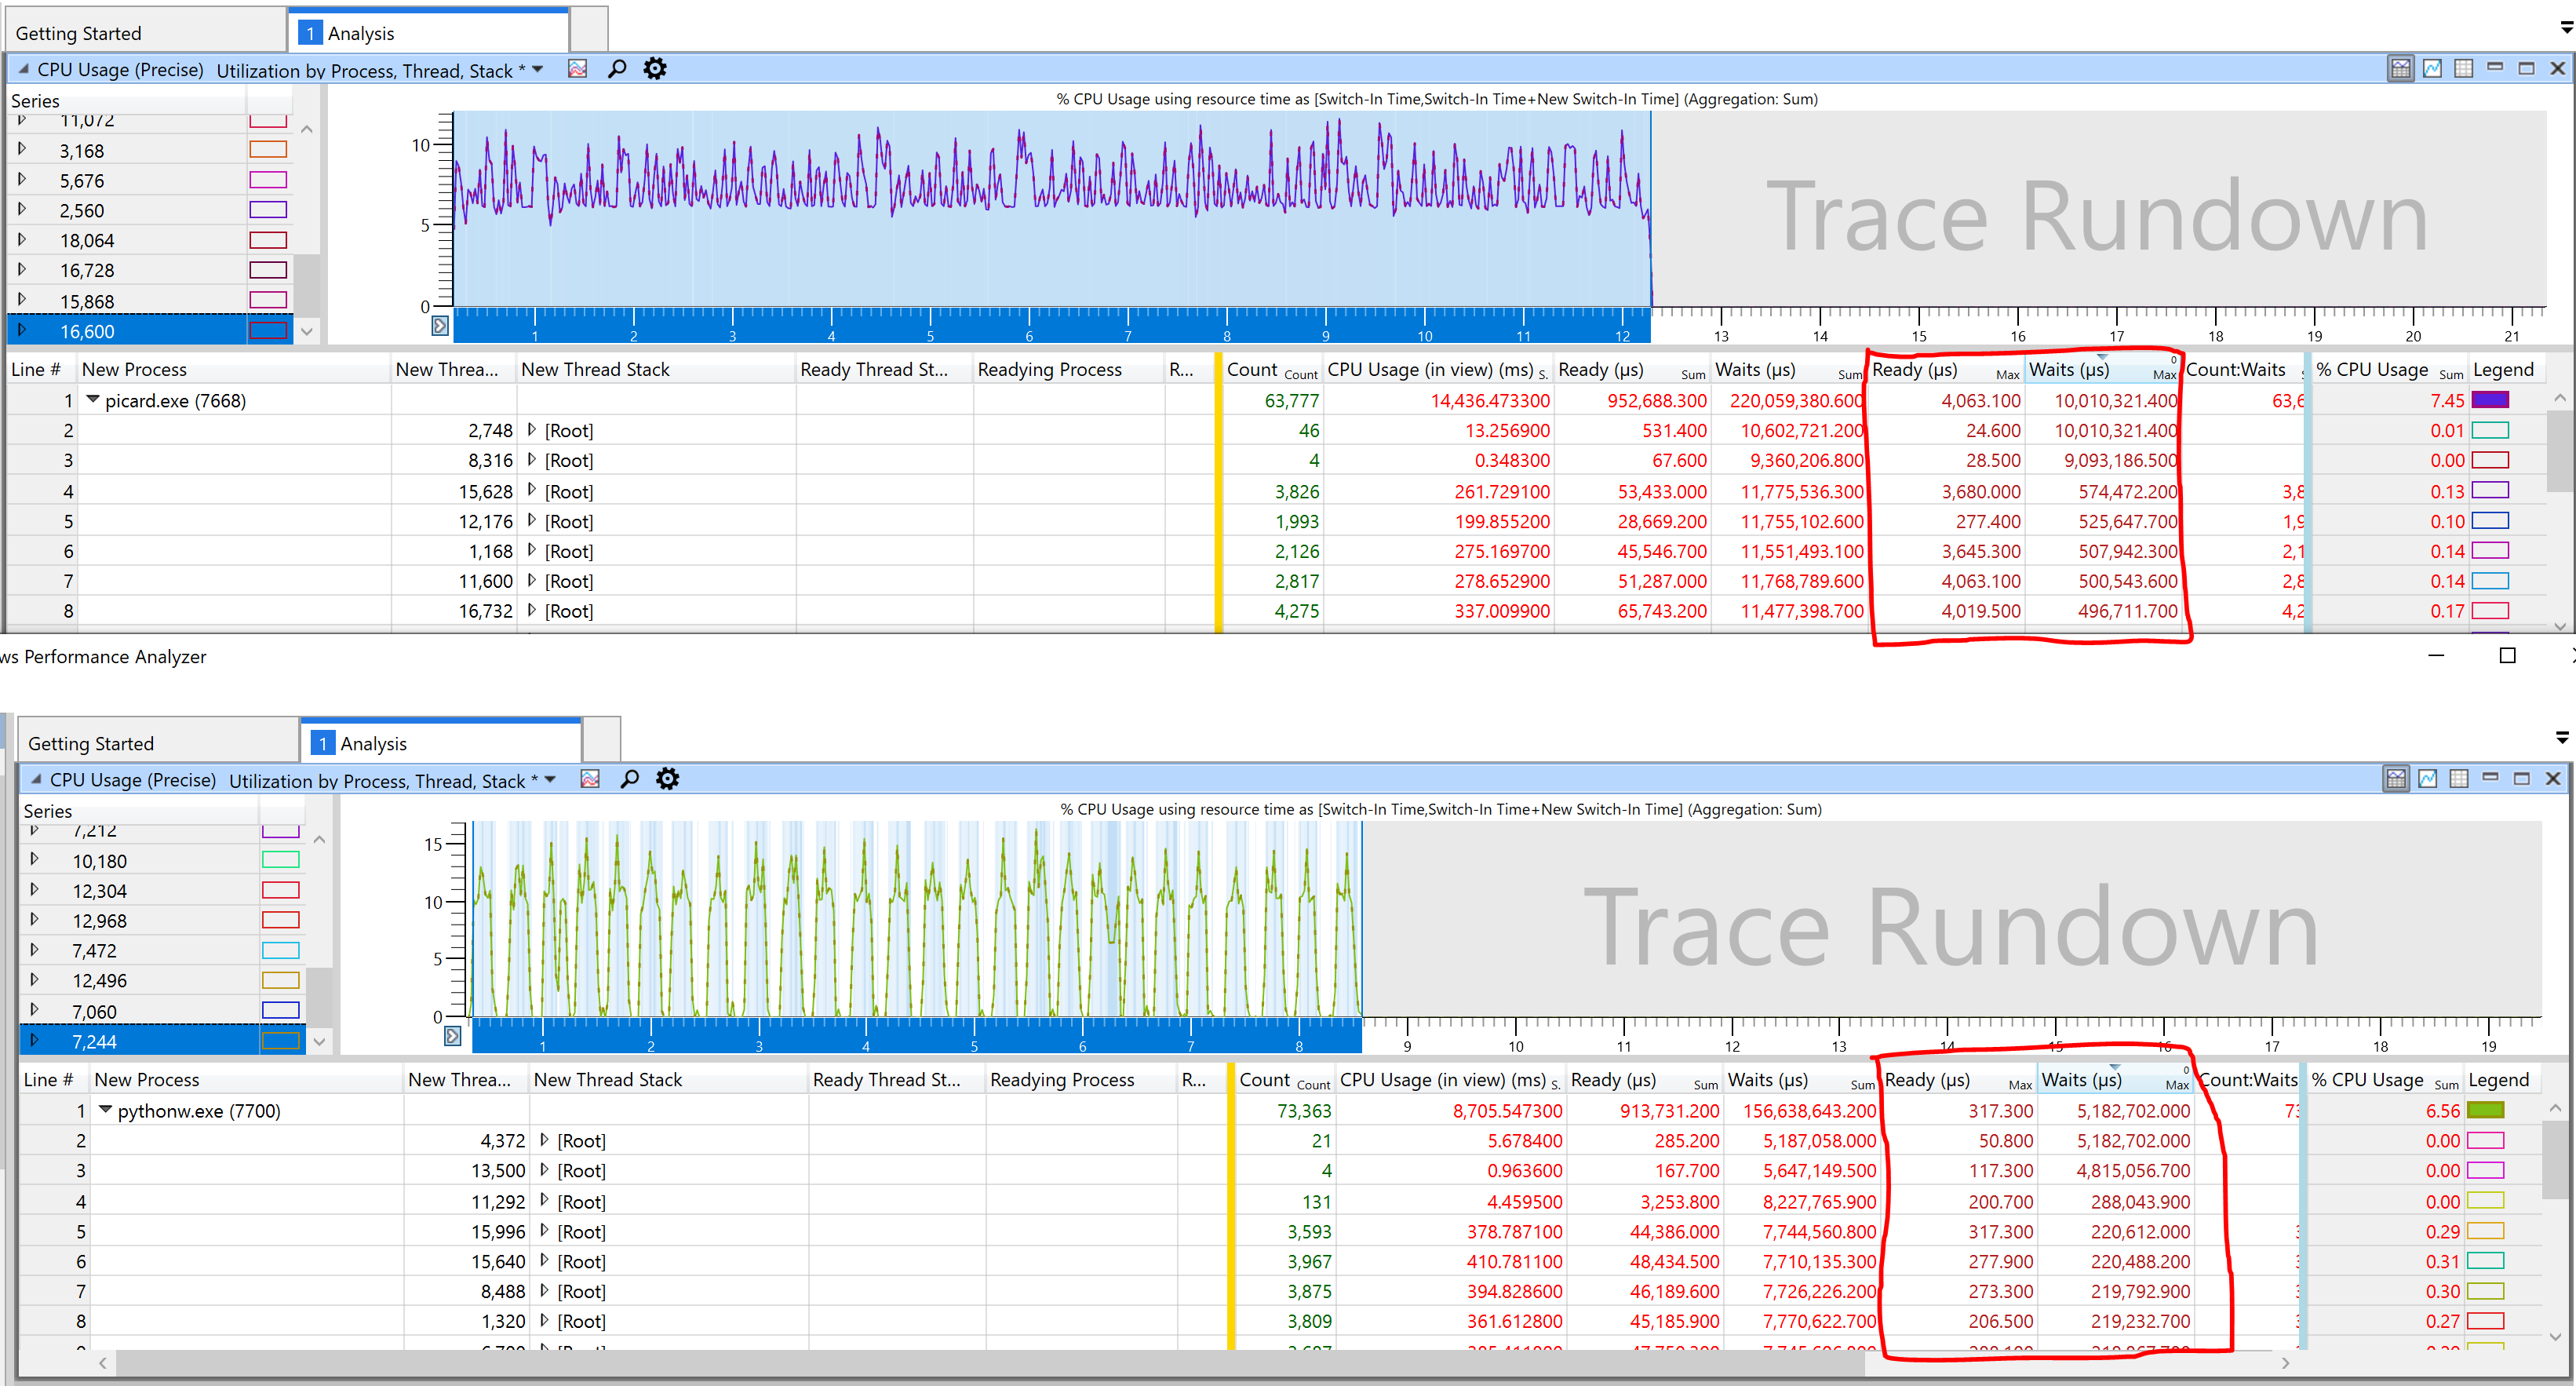2576x1386 pixels.
Task: Click timeline arrow button below graph in pythonw.exe window
Action: [453, 1036]
